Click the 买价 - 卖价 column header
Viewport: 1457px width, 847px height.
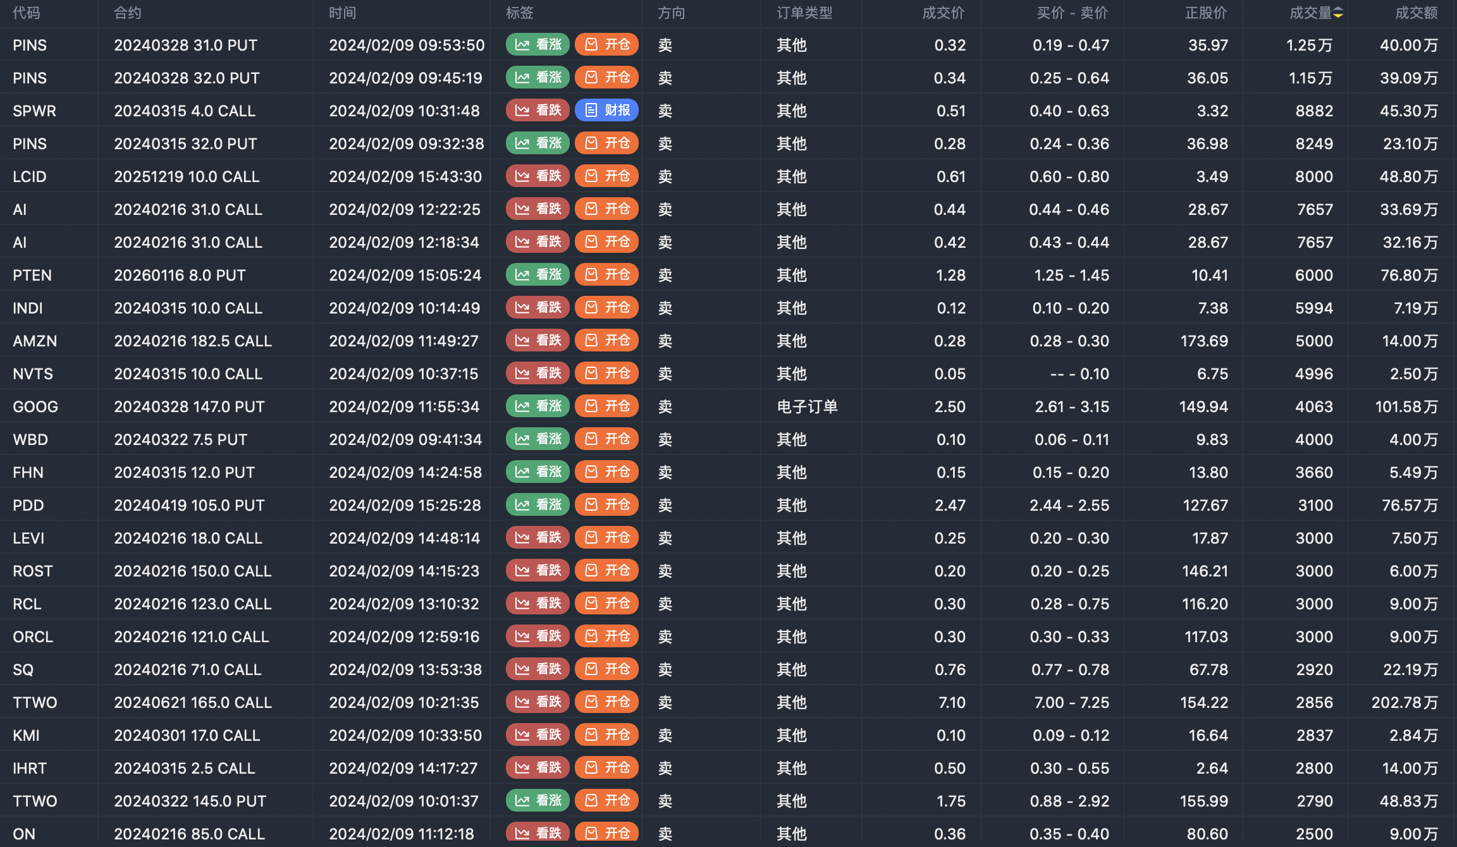[1072, 13]
